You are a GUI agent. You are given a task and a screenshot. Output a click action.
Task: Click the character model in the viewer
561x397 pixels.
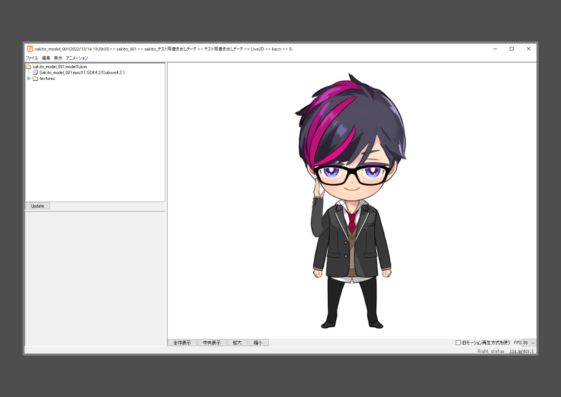tap(351, 201)
